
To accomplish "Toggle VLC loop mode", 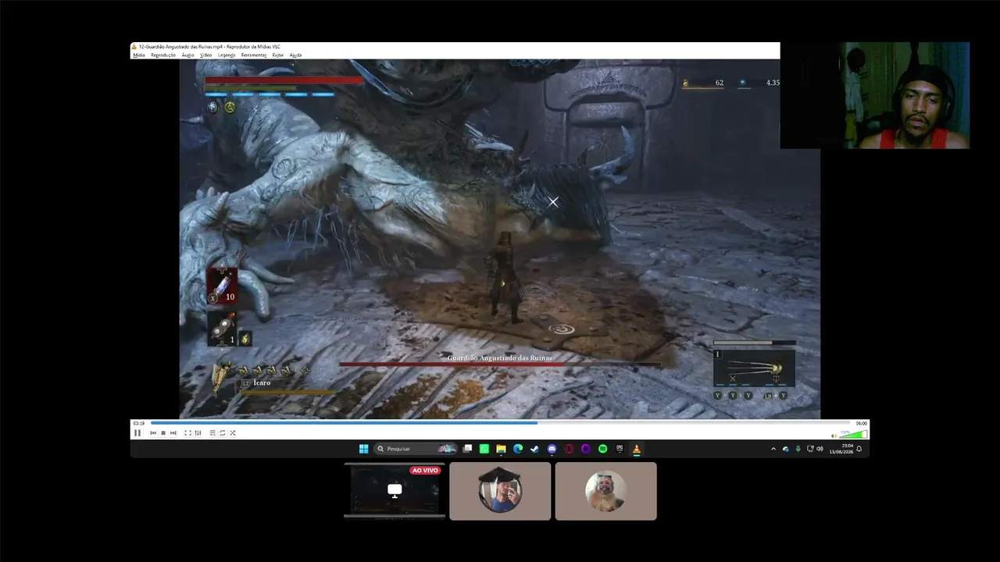I will click(223, 433).
